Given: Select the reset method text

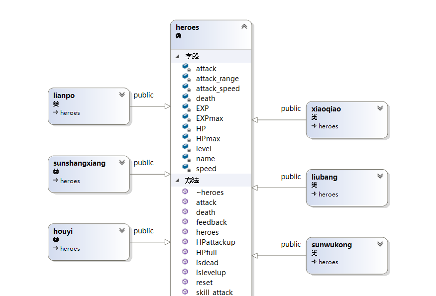Looking at the screenshot, I should 204,283.
